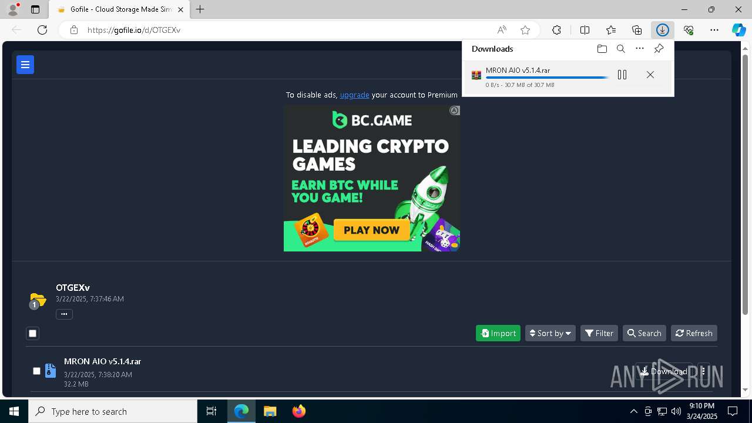Open Browser essentials icon
Image resolution: width=752 pixels, height=423 pixels.
pyautogui.click(x=689, y=30)
